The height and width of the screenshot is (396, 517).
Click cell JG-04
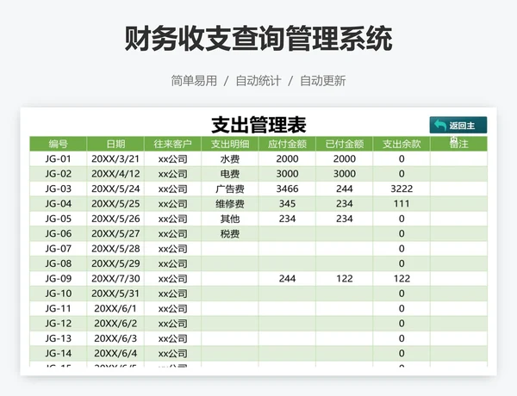coord(58,204)
